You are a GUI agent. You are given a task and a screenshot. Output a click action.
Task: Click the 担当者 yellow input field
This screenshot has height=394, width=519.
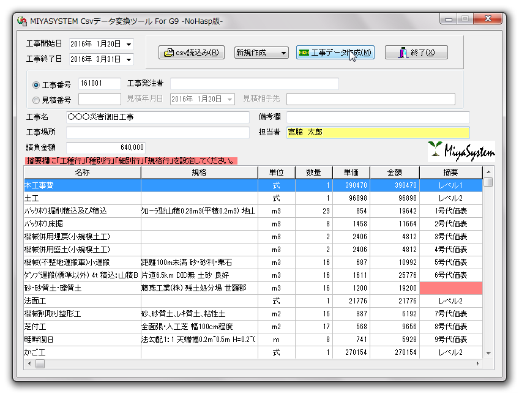tap(378, 132)
